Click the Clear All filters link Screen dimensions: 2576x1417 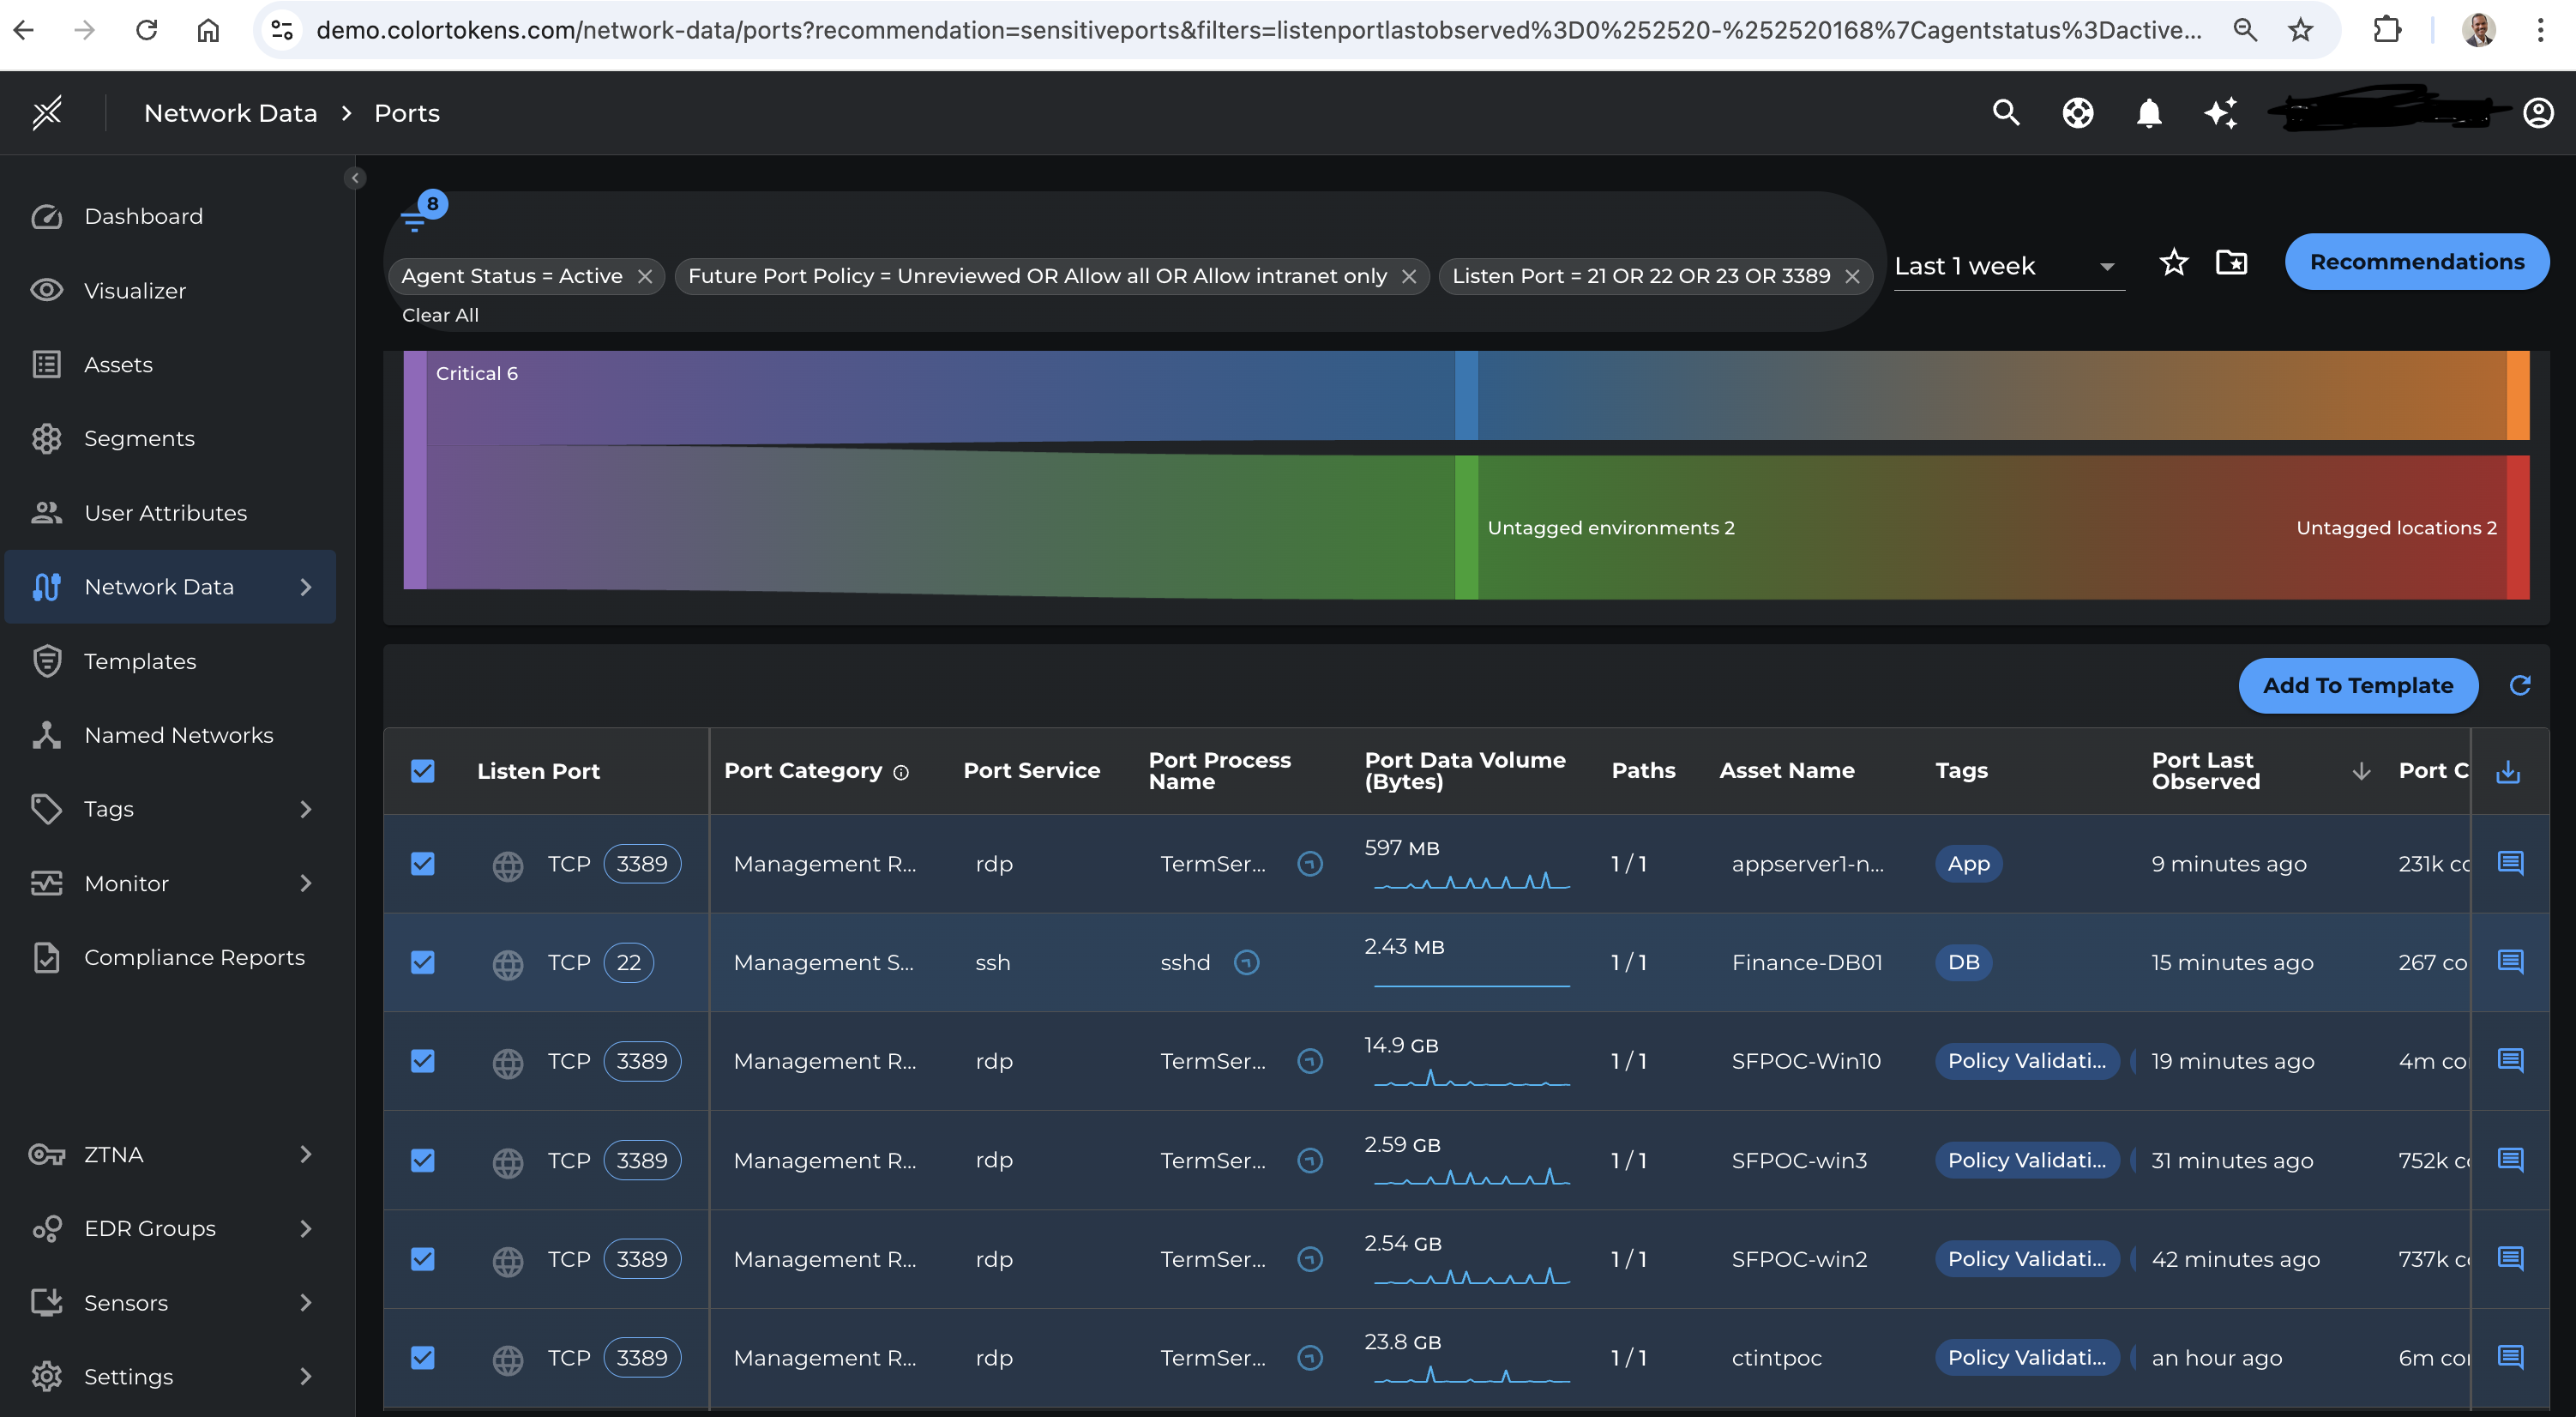point(440,315)
